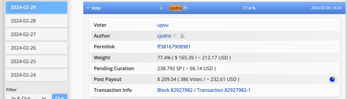Open the upvu voter link
The height and width of the screenshot is (99, 347).
(x=163, y=25)
